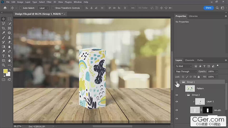Open the Search magnifier icon
Viewport: 228px width, 128px height.
click(217, 8)
